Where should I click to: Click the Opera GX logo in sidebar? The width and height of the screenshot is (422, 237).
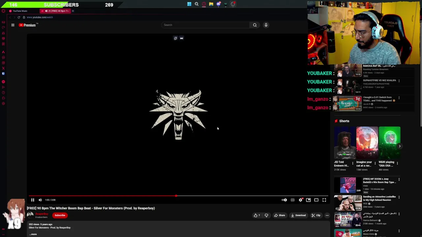coord(3,11)
